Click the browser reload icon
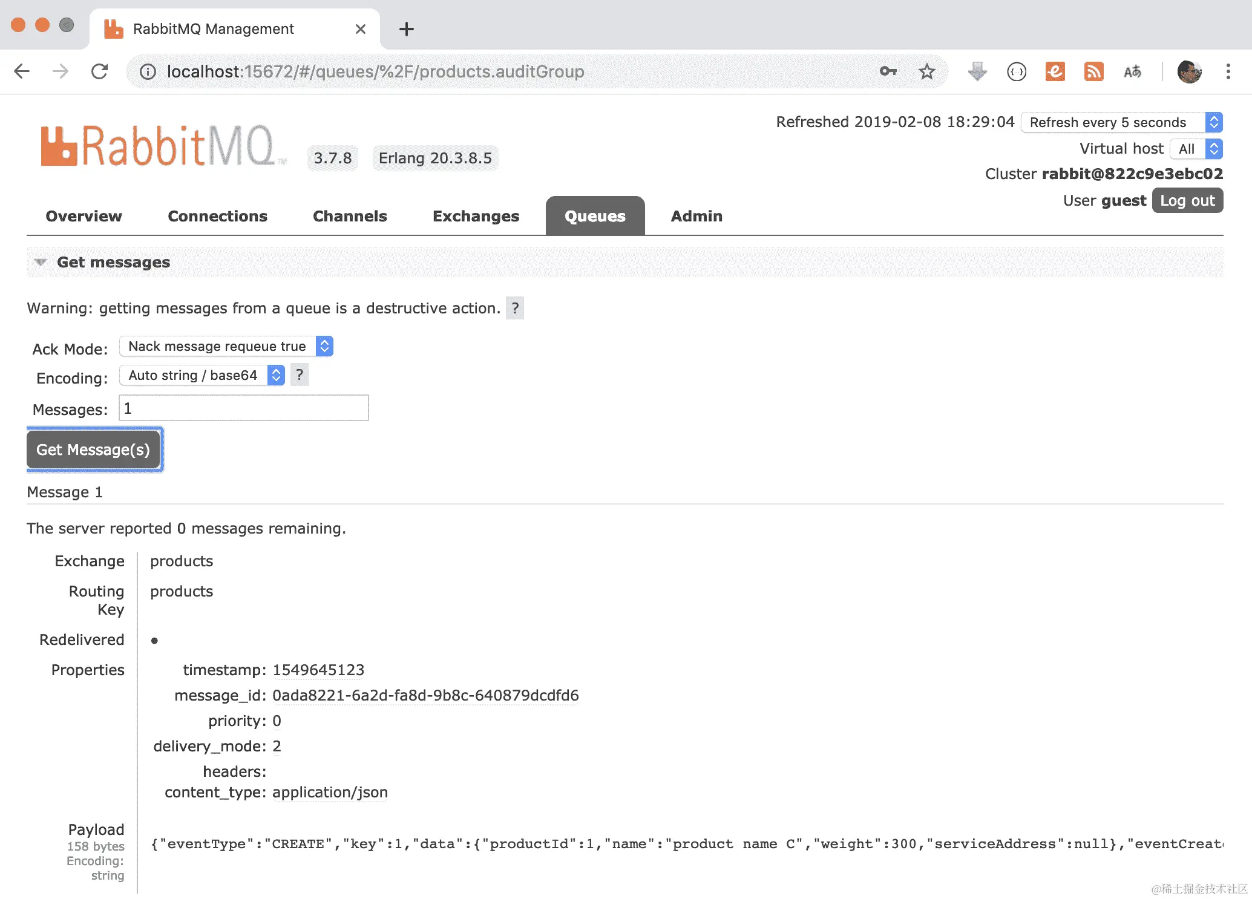 [100, 71]
